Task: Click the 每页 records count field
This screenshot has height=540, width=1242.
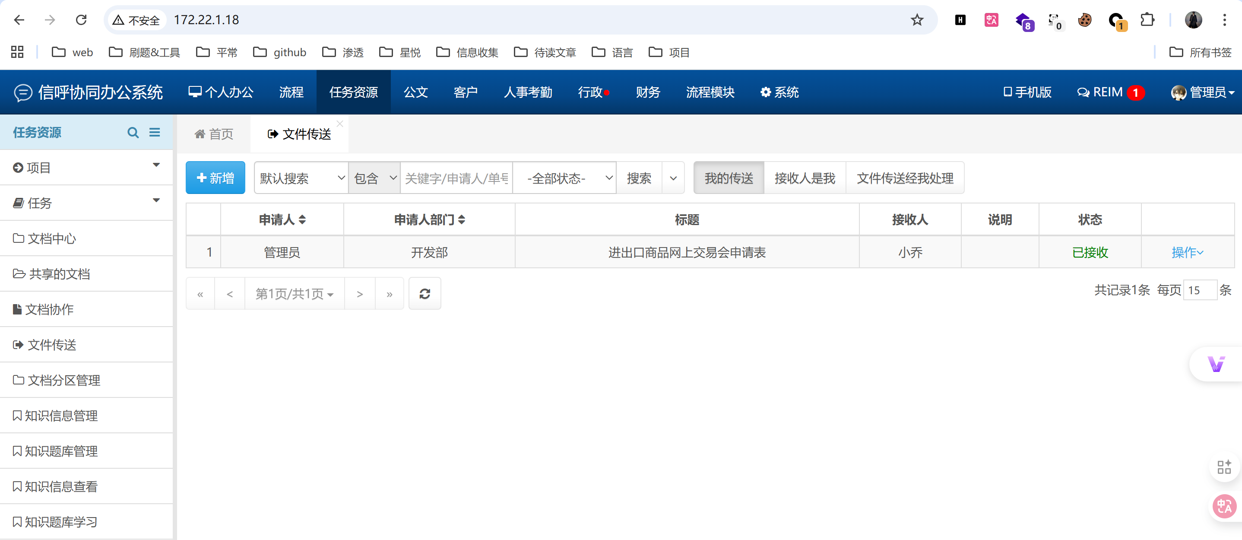Action: click(x=1200, y=290)
